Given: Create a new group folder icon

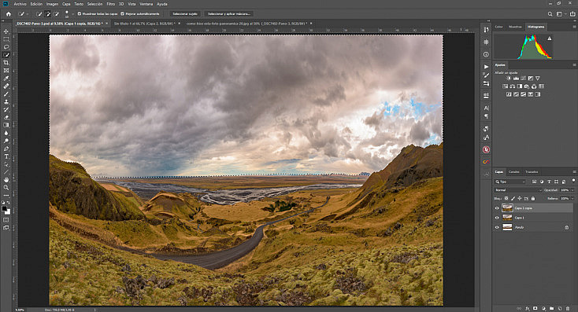Looking at the screenshot, I should tap(551, 308).
